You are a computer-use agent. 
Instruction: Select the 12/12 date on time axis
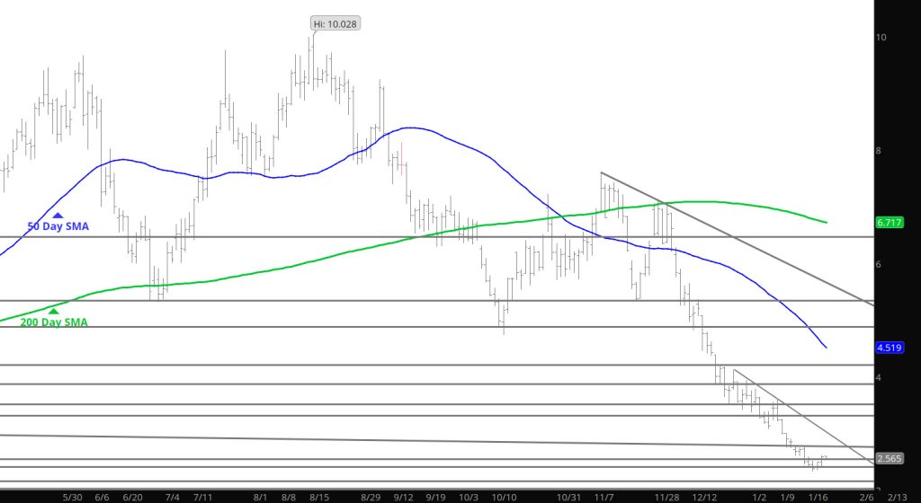click(x=705, y=496)
